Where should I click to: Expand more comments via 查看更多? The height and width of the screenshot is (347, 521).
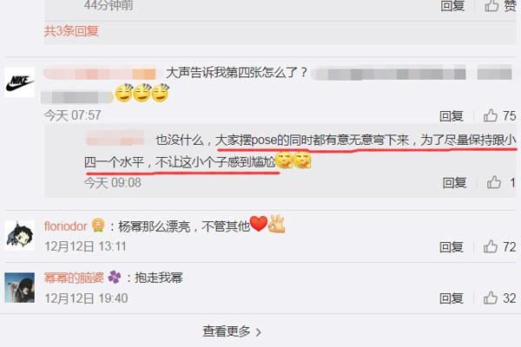(x=232, y=331)
